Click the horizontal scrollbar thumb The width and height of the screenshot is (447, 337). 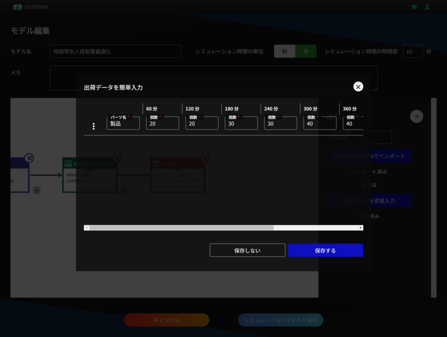[181, 228]
